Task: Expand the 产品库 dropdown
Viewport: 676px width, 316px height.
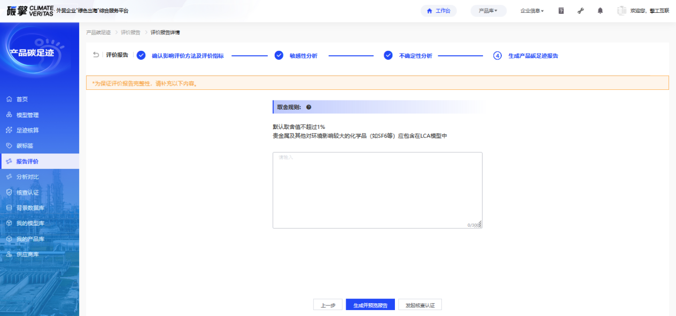Action: (x=488, y=11)
